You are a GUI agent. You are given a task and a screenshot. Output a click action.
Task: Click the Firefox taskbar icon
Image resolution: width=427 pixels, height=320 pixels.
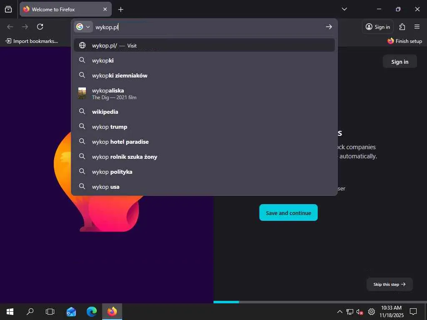(x=112, y=312)
